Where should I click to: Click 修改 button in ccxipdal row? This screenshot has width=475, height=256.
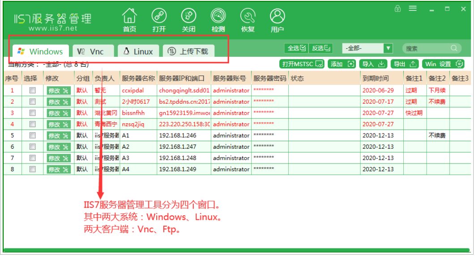(59, 90)
